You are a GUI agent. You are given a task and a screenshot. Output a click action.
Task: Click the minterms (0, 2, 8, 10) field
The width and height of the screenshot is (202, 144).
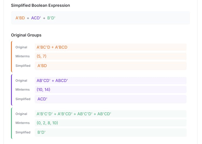coord(110,123)
